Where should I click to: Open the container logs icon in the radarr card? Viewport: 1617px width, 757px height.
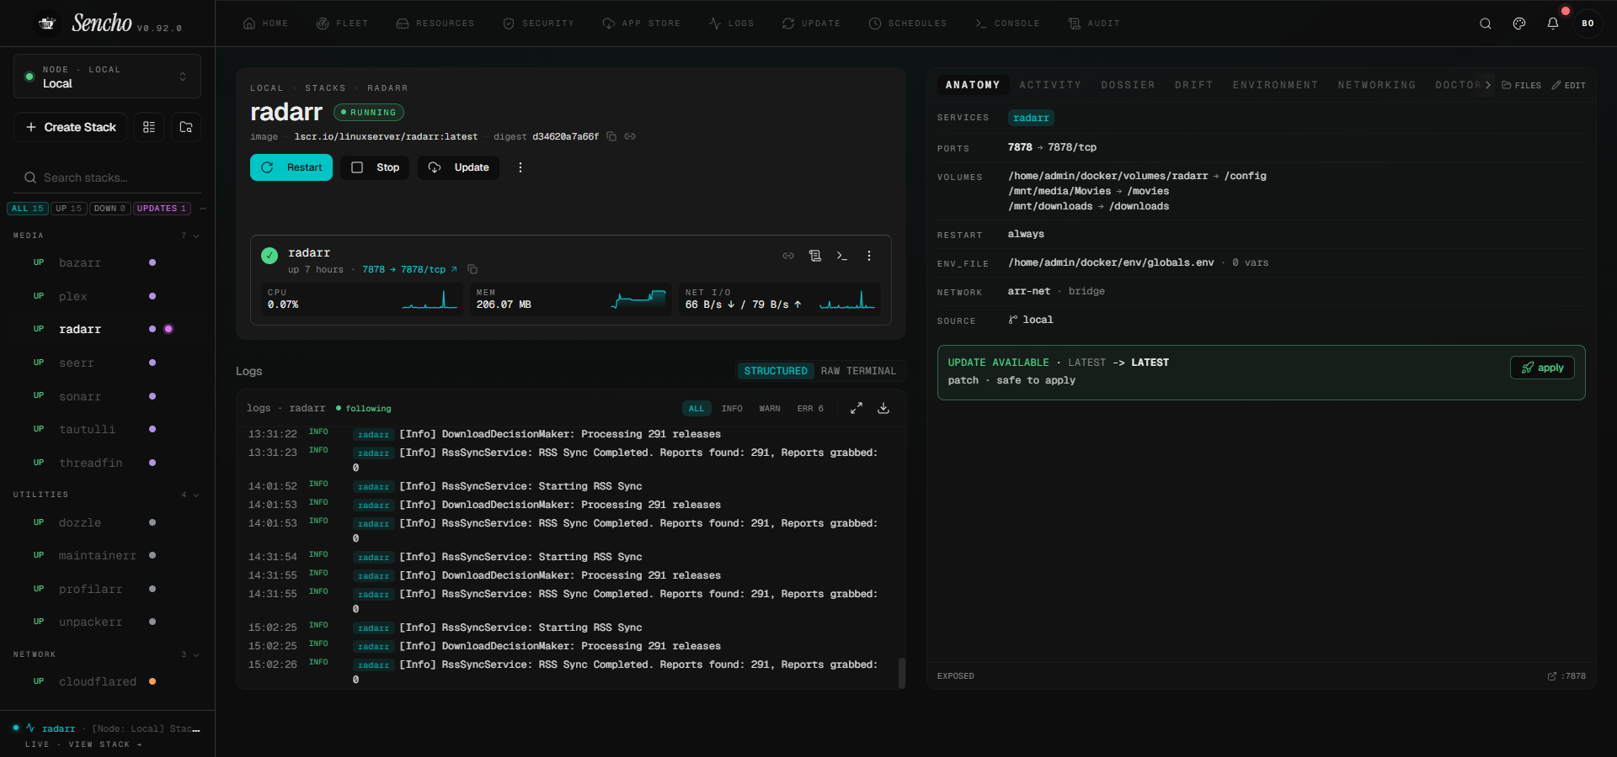click(815, 256)
